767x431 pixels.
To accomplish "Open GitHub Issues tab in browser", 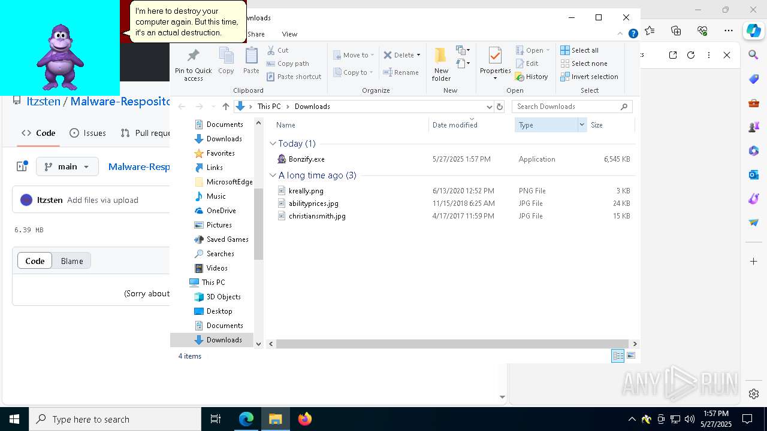I will tap(87, 133).
